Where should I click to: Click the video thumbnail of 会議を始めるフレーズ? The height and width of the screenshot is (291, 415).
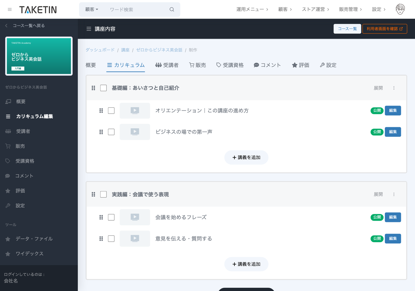click(x=135, y=217)
